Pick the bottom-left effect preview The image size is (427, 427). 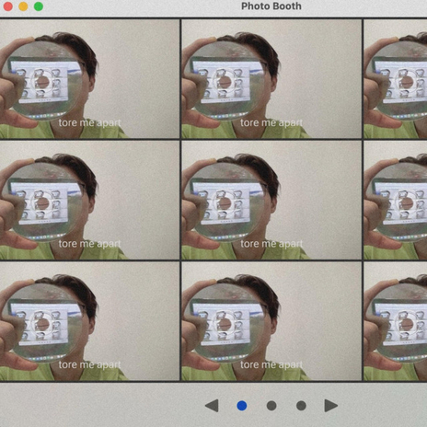(89, 321)
